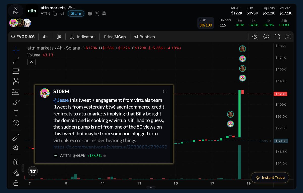Click the Risk 30/100 badge
The width and height of the screenshot is (303, 193).
point(206,23)
